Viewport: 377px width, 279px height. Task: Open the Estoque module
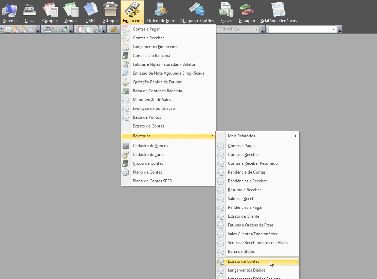[x=110, y=12]
